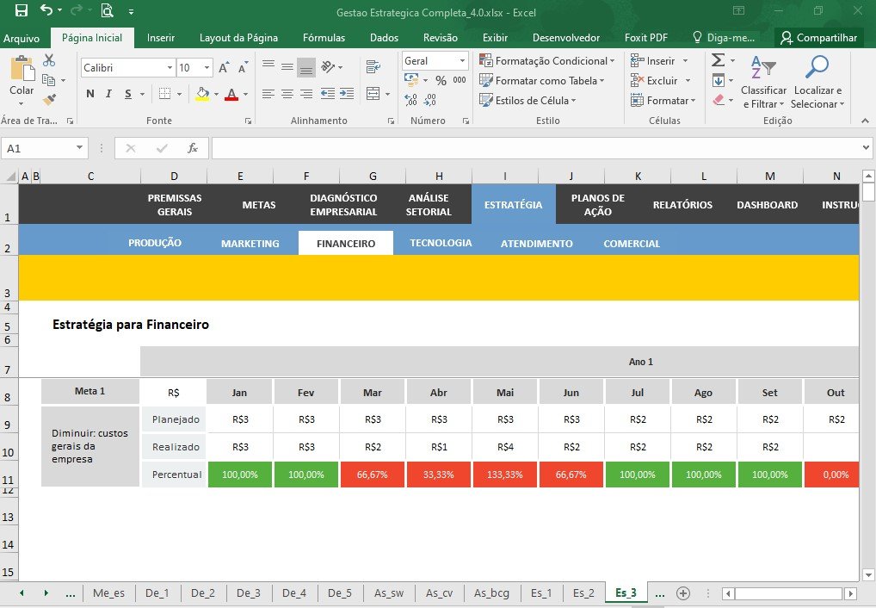Toggle underline (S) formatting
Viewport: 876px width, 608px height.
[128, 93]
